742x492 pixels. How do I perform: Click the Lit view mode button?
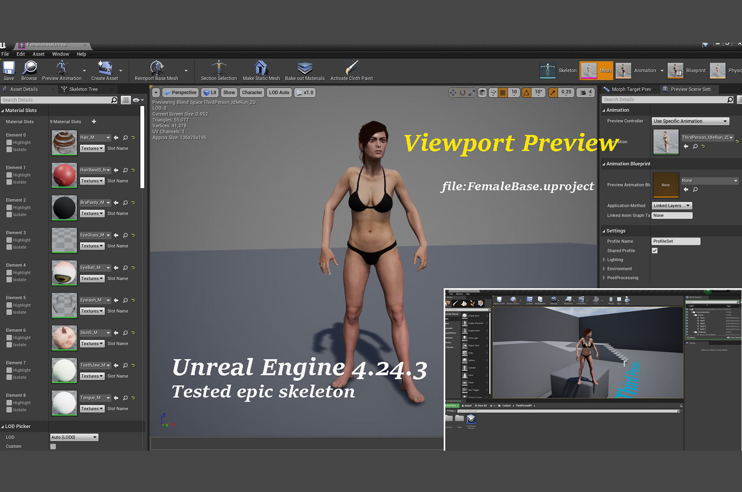210,92
